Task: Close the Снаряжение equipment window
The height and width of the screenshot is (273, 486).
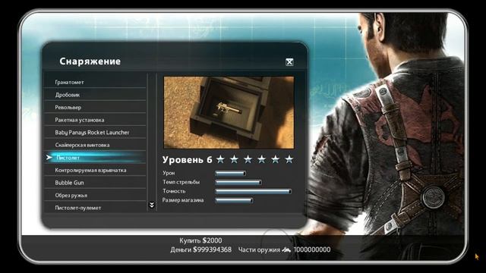Action: (289, 62)
